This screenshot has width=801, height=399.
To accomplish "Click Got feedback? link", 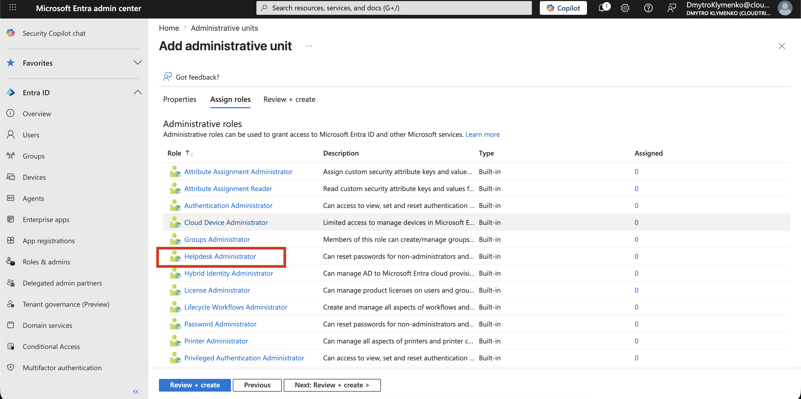I will (197, 77).
